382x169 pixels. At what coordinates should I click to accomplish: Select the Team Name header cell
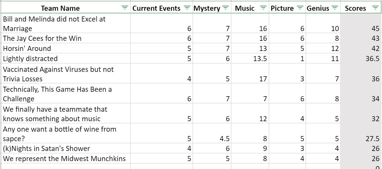(66, 8)
